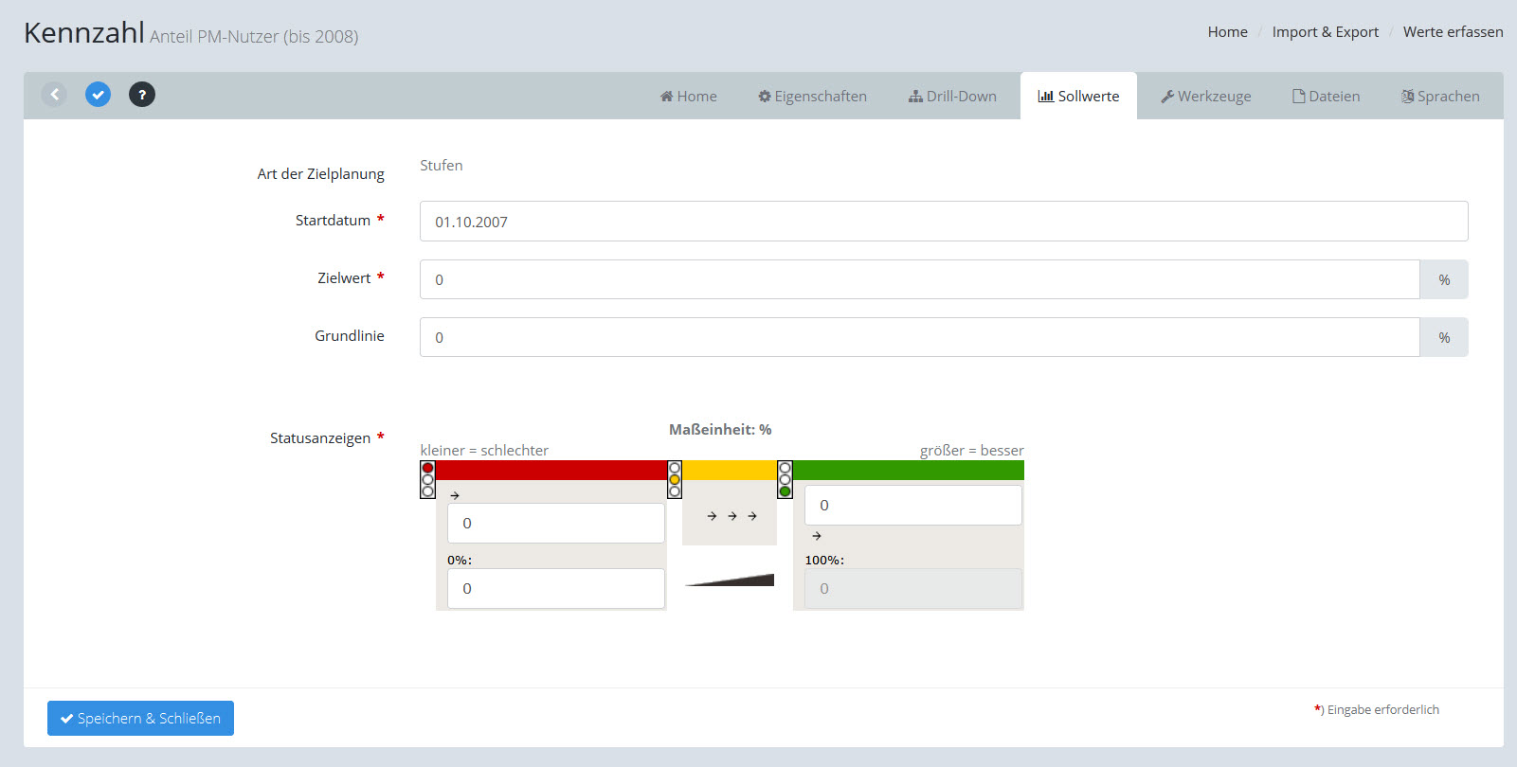Click the blue checkmark confirm icon
The height and width of the screenshot is (767, 1517).
(98, 95)
